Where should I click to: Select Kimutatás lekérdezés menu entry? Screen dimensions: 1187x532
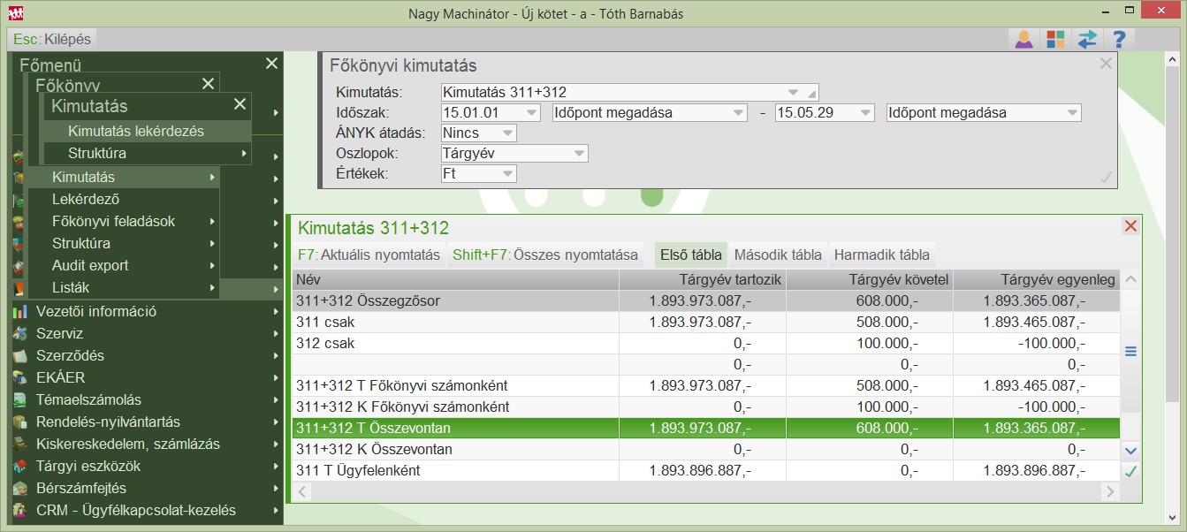[148, 131]
